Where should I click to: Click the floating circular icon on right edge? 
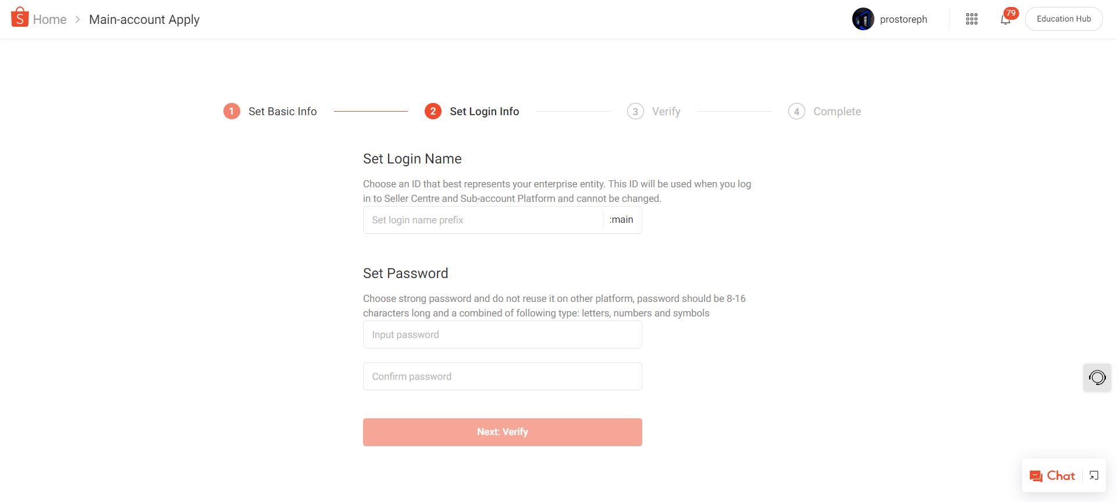pos(1097,377)
